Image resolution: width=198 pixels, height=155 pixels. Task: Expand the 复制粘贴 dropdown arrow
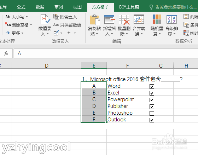pos(97,34)
